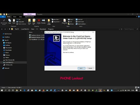The width and height of the screenshot is (140, 105).
Task: Show hidden system tray icons
Action: [118, 90]
